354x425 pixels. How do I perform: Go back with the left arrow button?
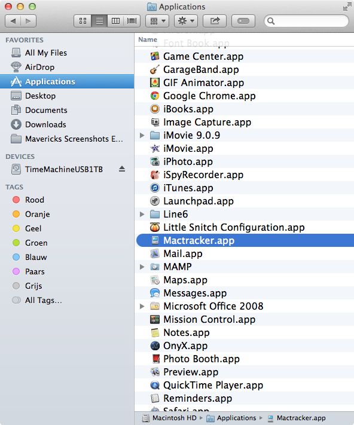coord(13,21)
